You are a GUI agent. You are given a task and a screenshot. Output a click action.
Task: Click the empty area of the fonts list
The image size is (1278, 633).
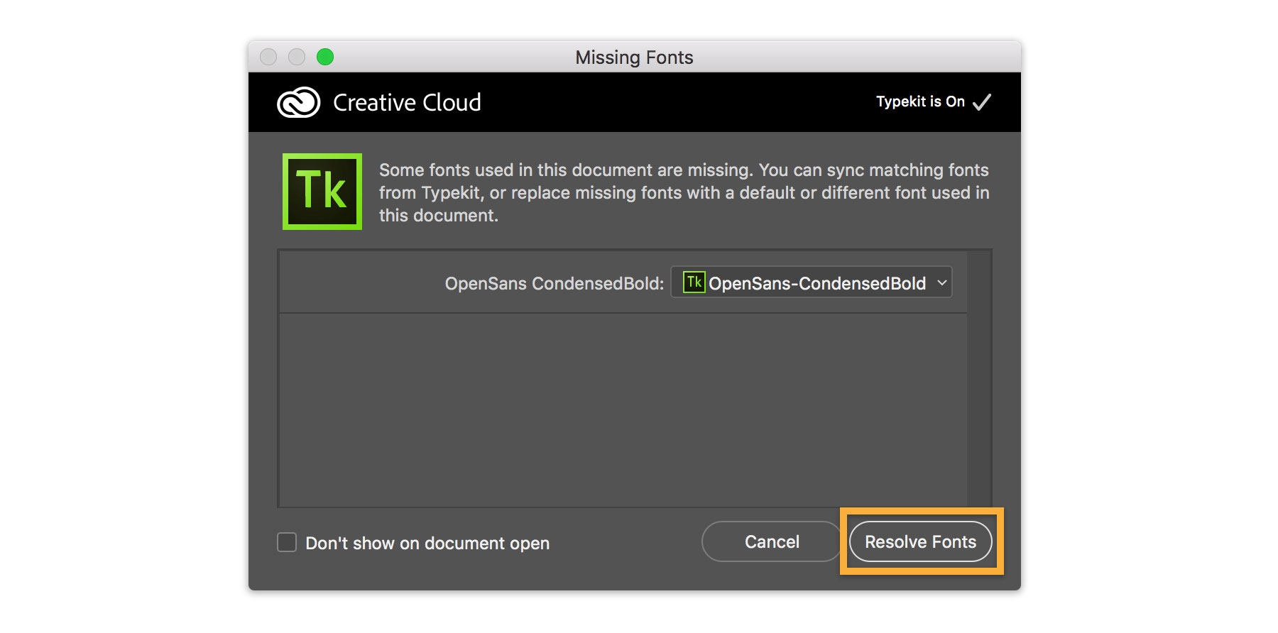point(623,409)
